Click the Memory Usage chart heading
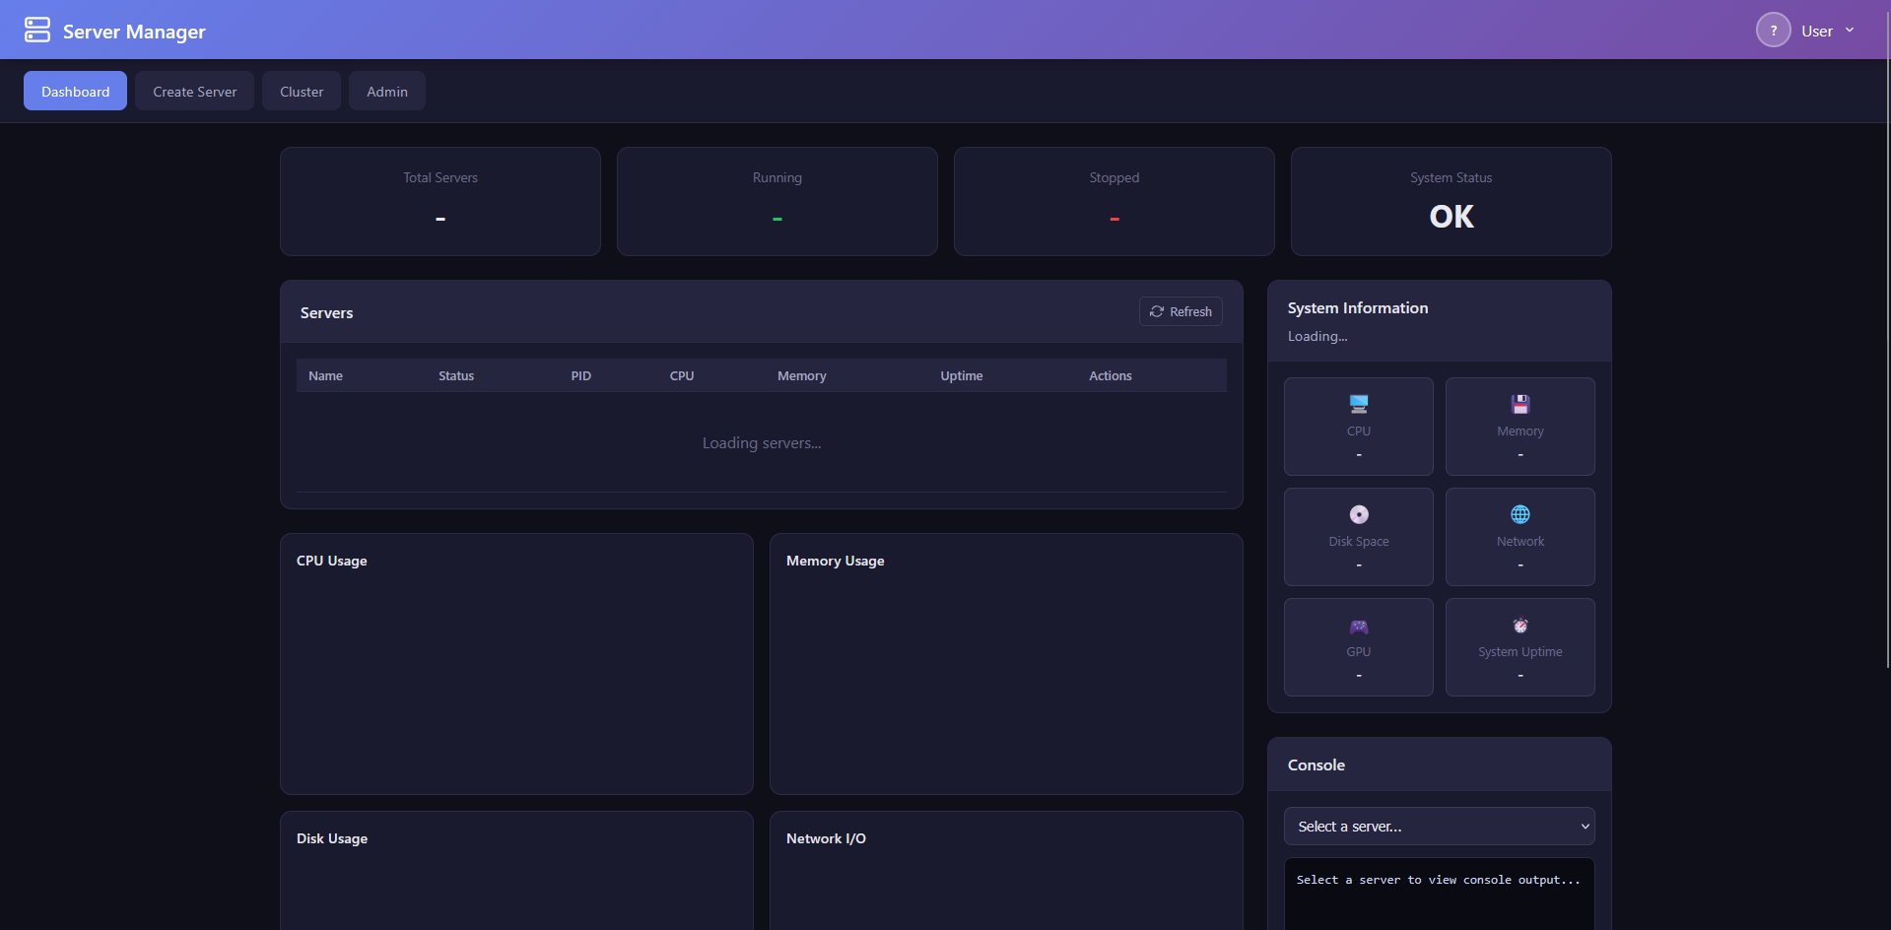This screenshot has height=930, width=1891. click(x=836, y=561)
